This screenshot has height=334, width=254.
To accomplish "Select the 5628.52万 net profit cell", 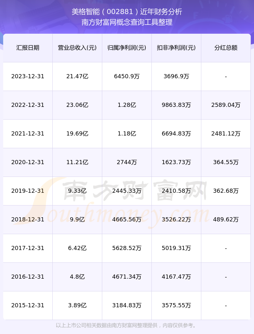I will click(127, 248).
